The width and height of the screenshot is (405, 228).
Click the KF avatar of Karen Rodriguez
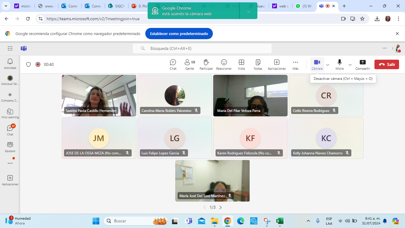click(250, 138)
